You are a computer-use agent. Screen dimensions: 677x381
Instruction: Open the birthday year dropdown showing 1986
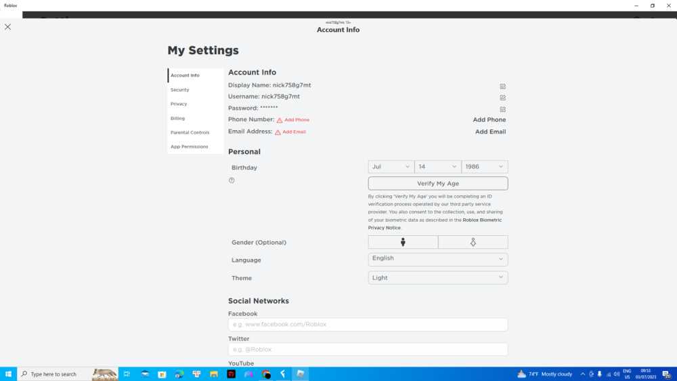click(x=485, y=167)
